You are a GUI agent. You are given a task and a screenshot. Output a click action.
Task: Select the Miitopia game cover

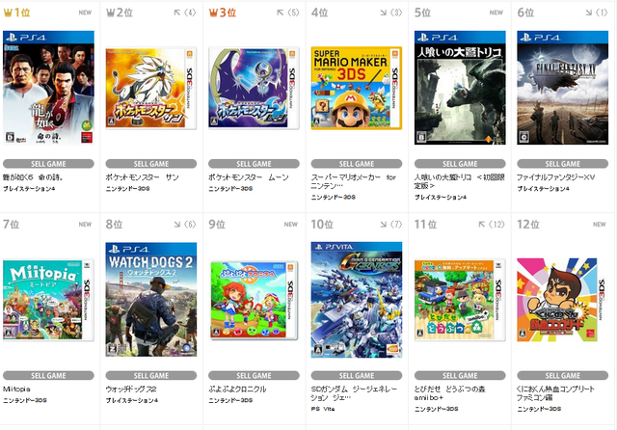pyautogui.click(x=48, y=300)
